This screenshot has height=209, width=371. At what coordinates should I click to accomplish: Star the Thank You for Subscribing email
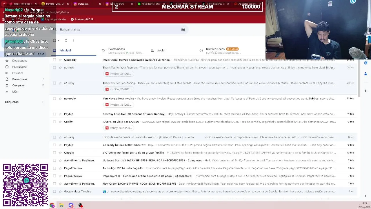pos(60,83)
